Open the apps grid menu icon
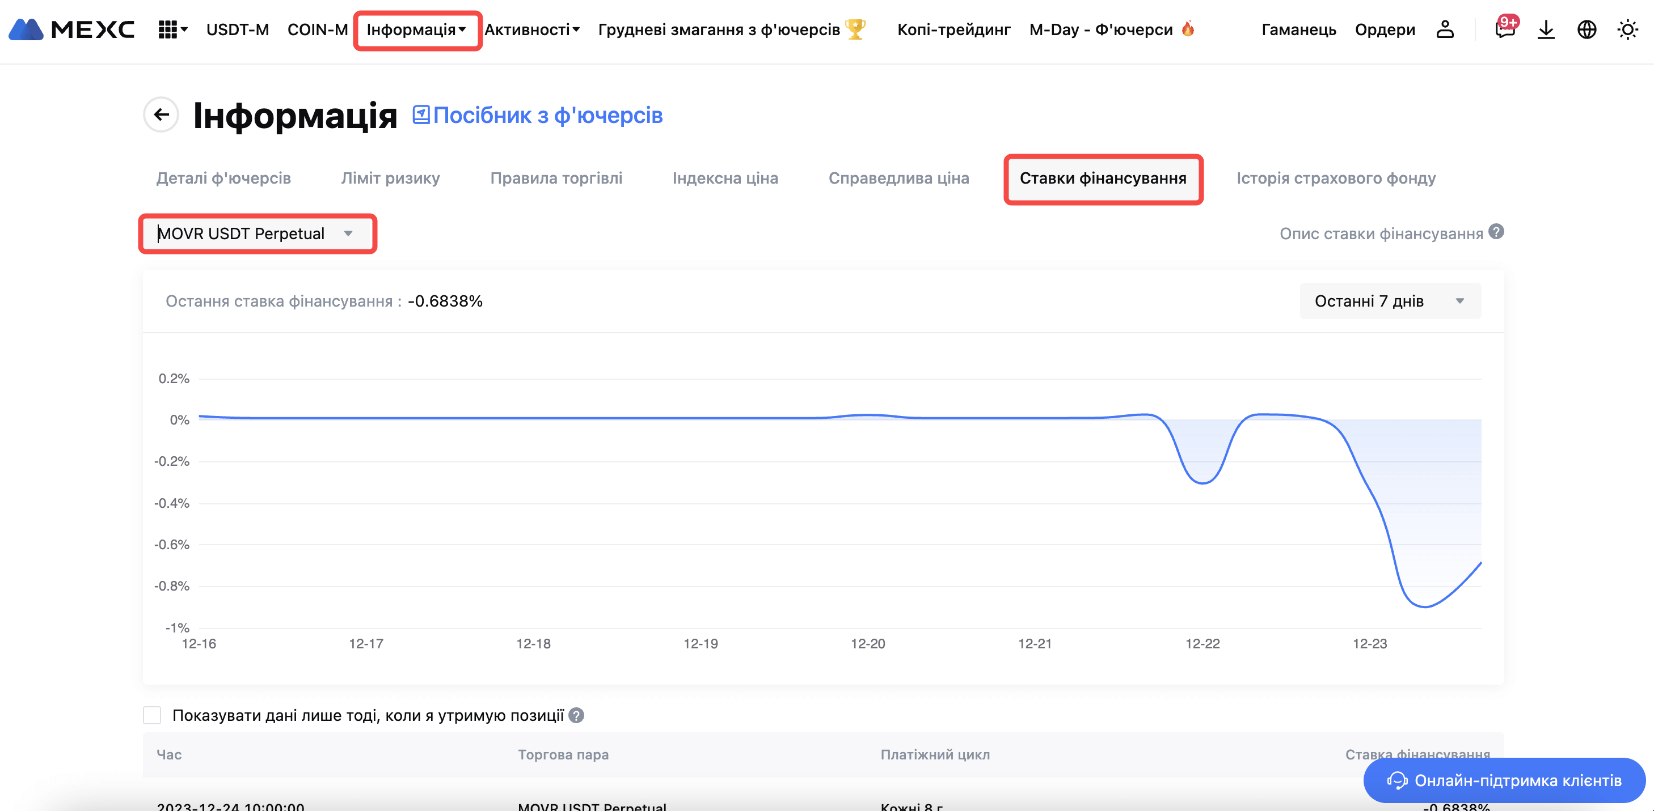Image resolution: width=1654 pixels, height=811 pixels. point(168,29)
